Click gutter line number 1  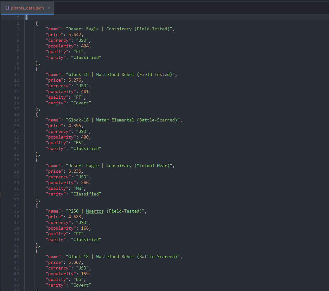pos(18,18)
